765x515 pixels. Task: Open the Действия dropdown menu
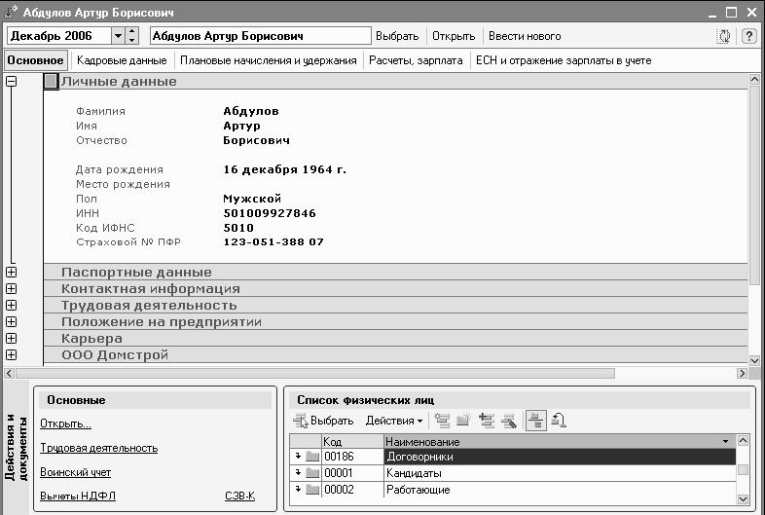tap(394, 421)
